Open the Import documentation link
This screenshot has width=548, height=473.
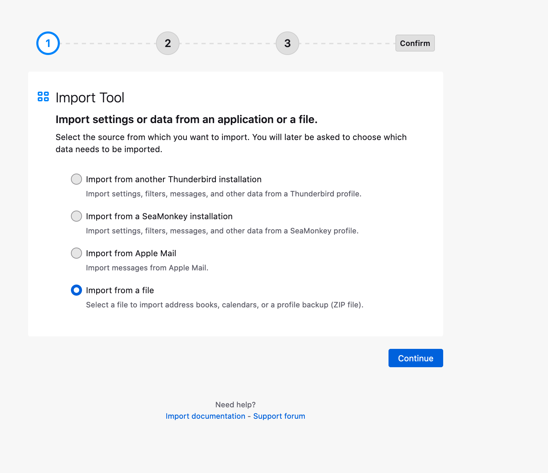click(205, 416)
